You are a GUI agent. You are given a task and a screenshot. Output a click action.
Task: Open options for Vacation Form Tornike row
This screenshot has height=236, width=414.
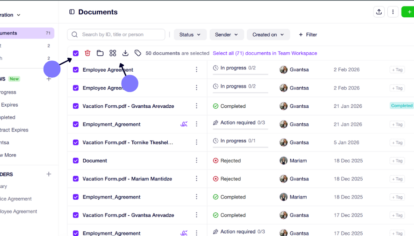197,142
